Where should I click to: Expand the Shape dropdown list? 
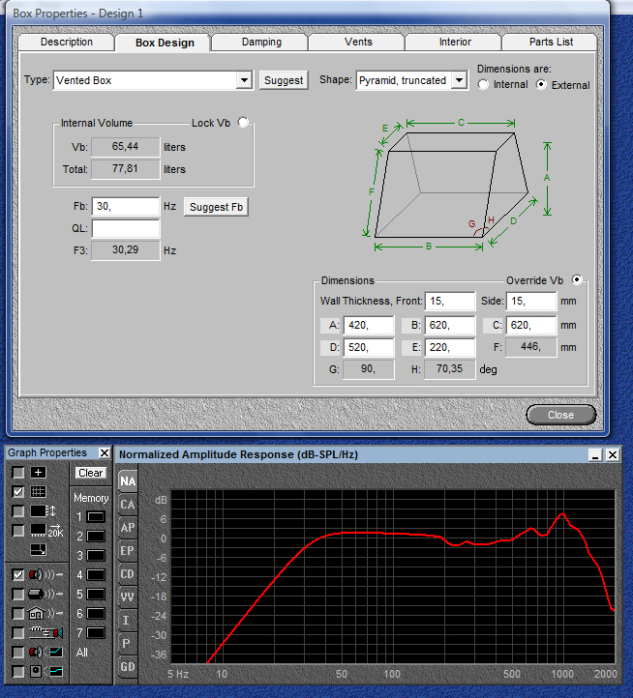tap(459, 80)
